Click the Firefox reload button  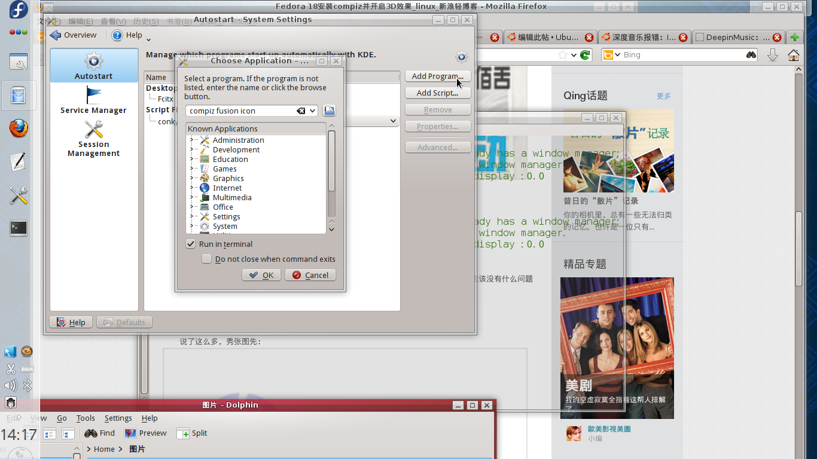click(585, 55)
